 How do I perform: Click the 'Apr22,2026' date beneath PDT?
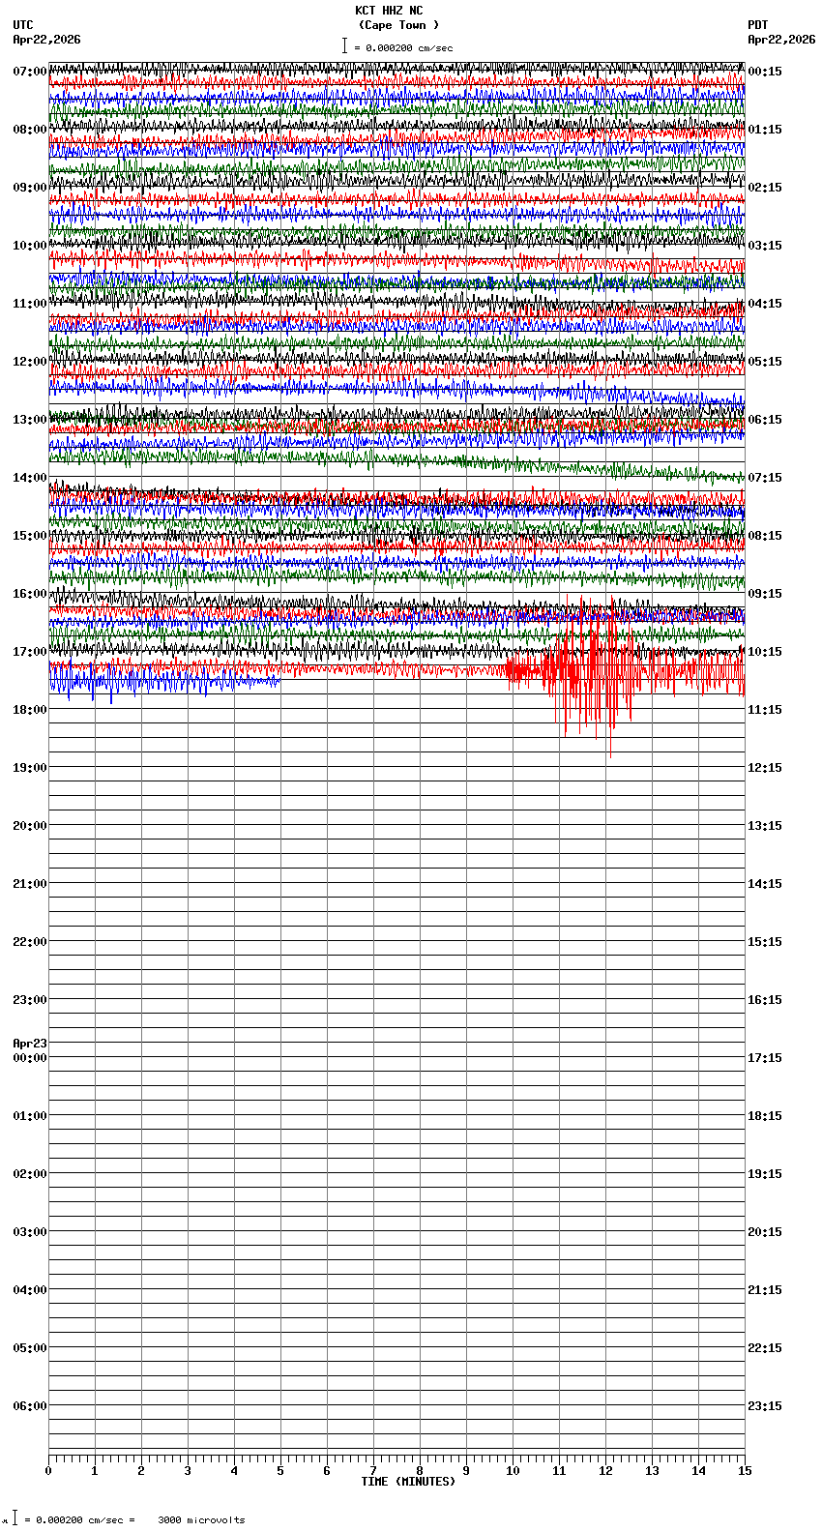[781, 40]
